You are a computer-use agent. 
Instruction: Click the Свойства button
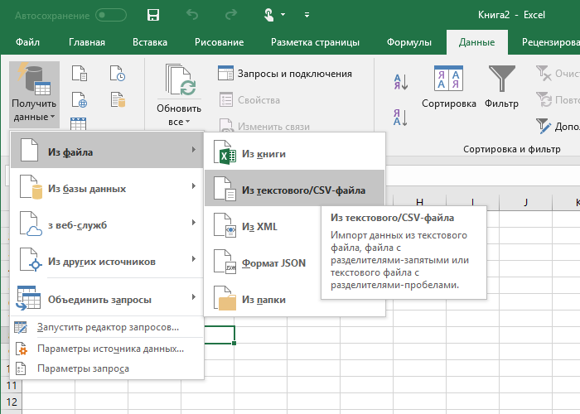(249, 100)
